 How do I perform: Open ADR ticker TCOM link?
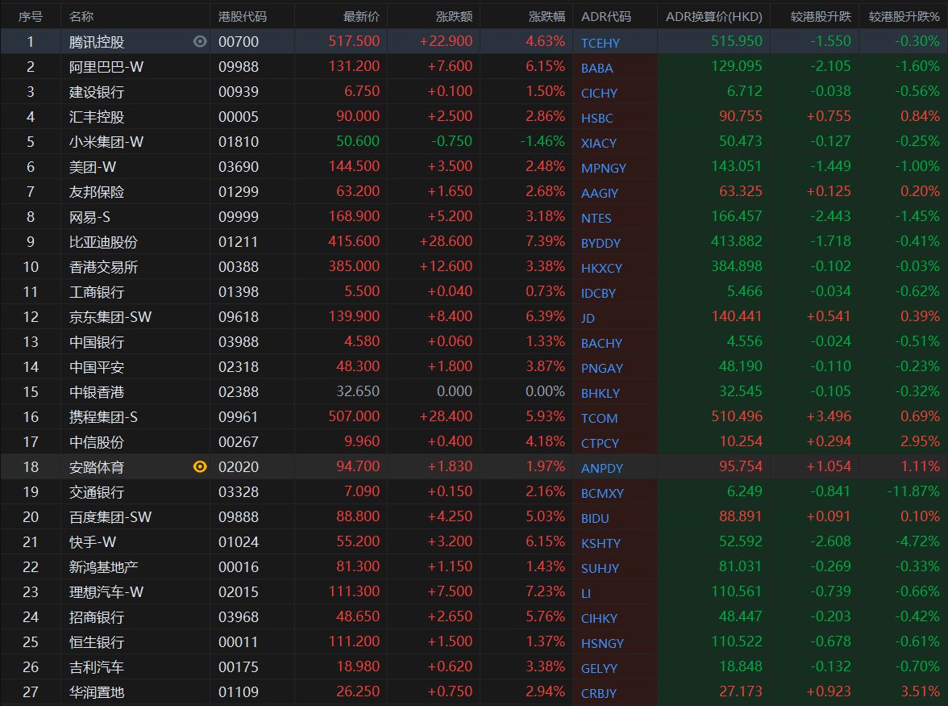(599, 419)
